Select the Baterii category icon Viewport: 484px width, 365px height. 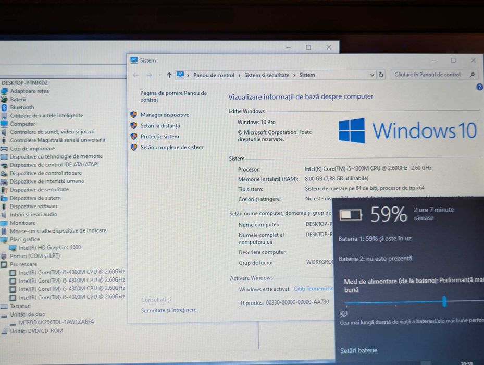coord(4,100)
